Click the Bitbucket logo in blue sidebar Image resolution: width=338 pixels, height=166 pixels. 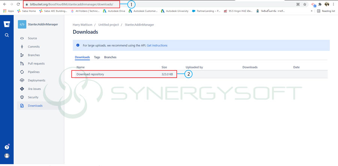pyautogui.click(x=7, y=24)
